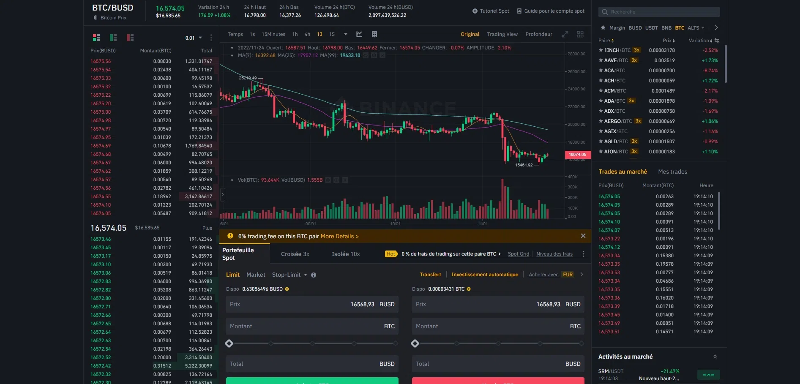Select the 15Minutes chart interval

point(273,34)
